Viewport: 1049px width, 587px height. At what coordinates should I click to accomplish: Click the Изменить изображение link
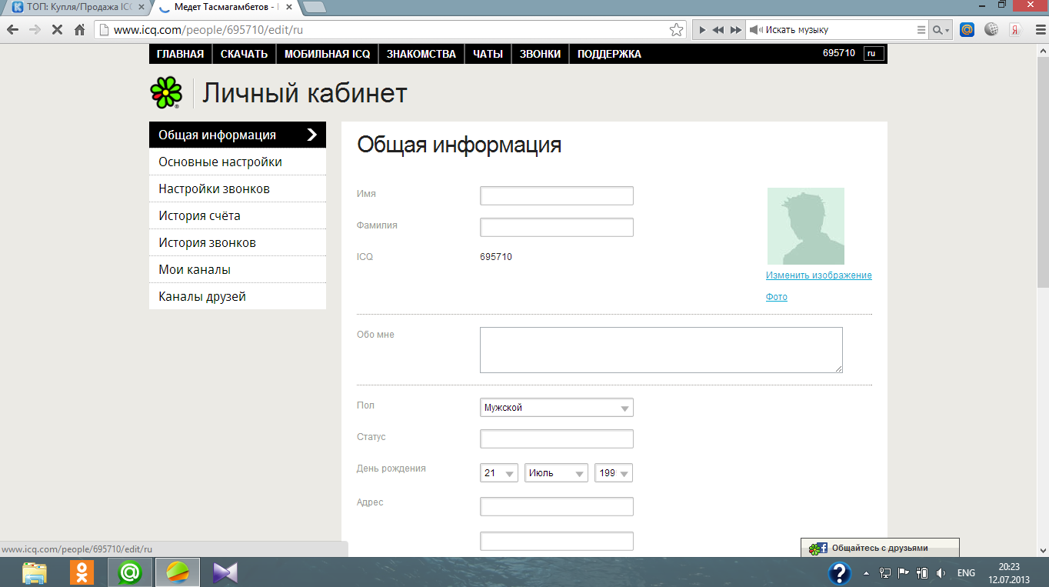818,275
